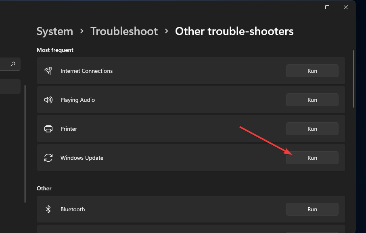Select the Windows Update troubleshooter row

[x=161, y=158]
